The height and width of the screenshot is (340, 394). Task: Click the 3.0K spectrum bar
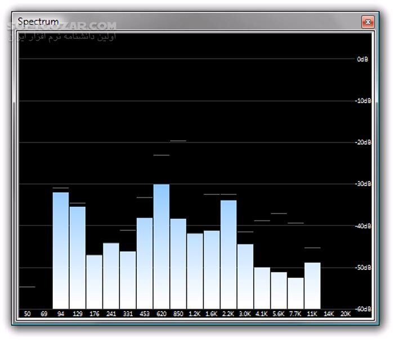click(245, 276)
